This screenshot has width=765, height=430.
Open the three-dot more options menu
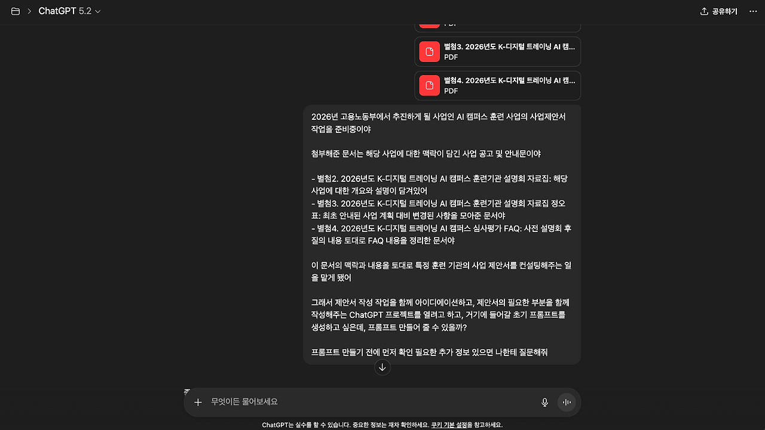click(x=753, y=11)
